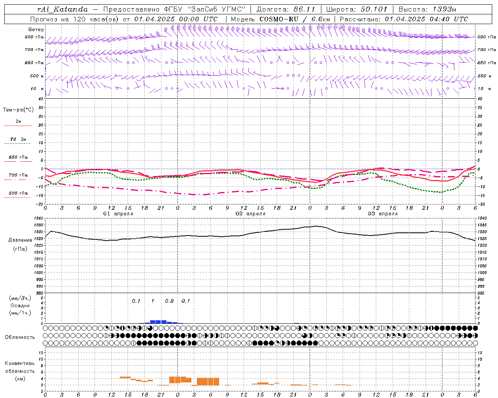Viewport: 498px width, 398px height.
Task: Click the "03 апреля" date label
Action: (383, 214)
